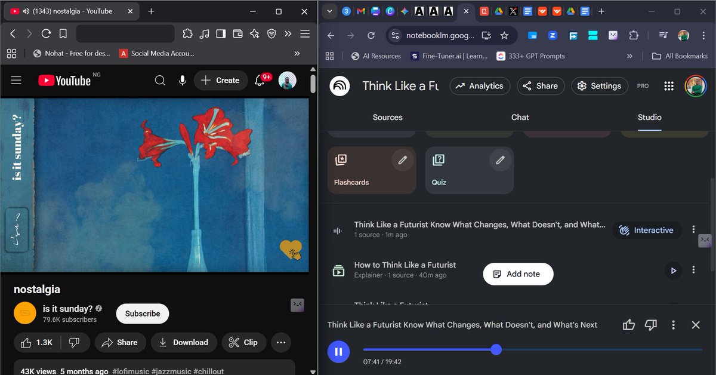Start YouTube voice search with microphone
The image size is (716, 375).
(x=183, y=80)
